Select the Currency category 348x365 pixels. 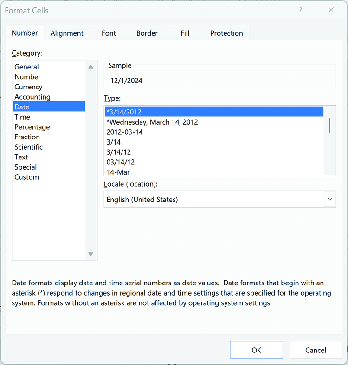49,87
